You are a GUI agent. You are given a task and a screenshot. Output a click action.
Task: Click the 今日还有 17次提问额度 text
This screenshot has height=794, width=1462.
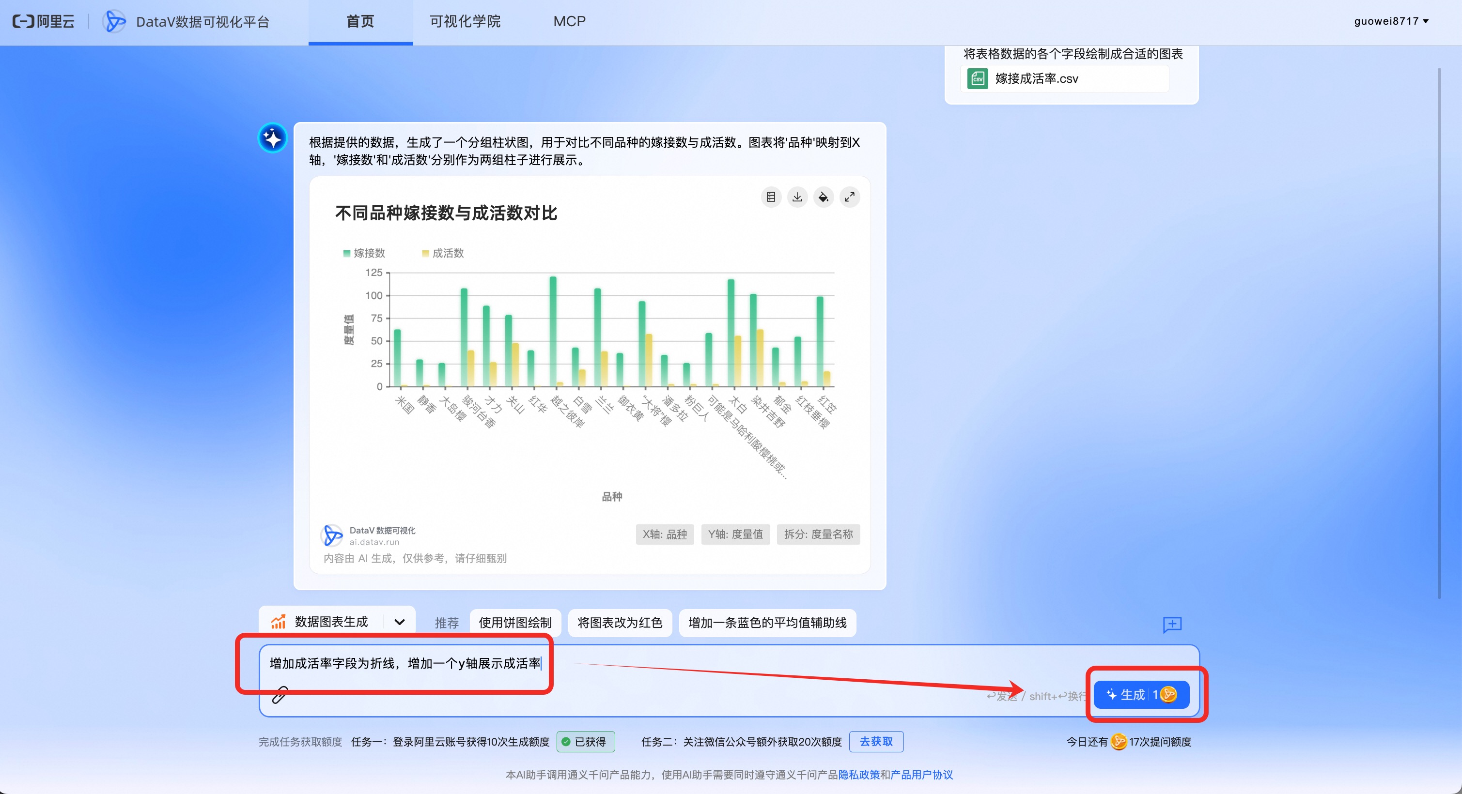coord(1129,742)
